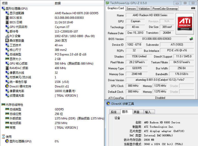Screen dimensions: 198x146
Task: Click the 估计内存总数 2808 MB value
Action: point(149,140)
